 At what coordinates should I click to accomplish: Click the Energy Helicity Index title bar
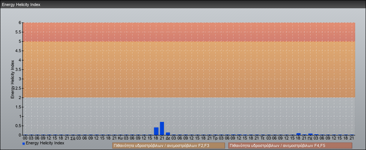click(x=21, y=5)
